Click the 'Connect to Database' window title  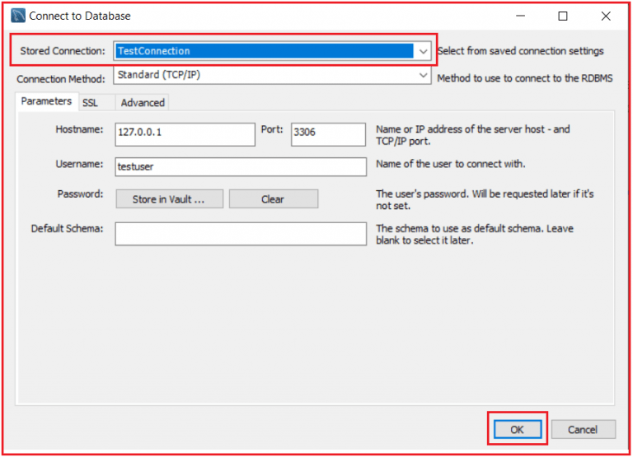[80, 16]
